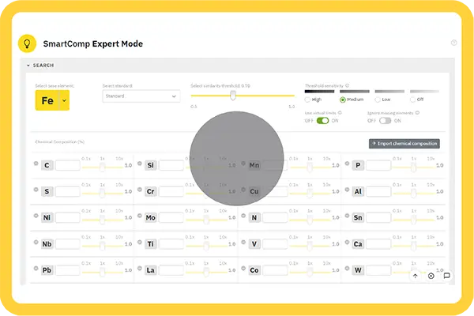Screen dimensions: 474x316
Task: Click the SmartComp lightbulb logo icon
Action: point(28,43)
